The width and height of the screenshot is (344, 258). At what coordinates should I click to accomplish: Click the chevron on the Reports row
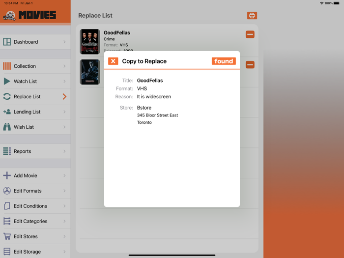pyautogui.click(x=64, y=151)
